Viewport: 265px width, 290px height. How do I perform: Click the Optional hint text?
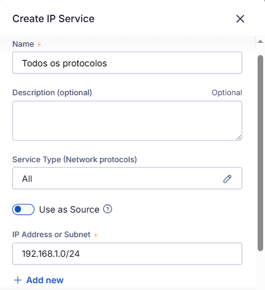point(227,93)
